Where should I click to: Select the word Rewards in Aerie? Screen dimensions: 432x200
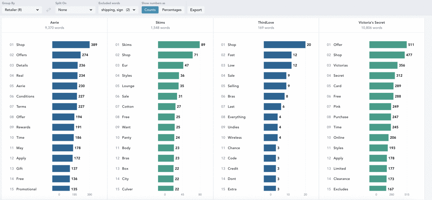(23, 127)
